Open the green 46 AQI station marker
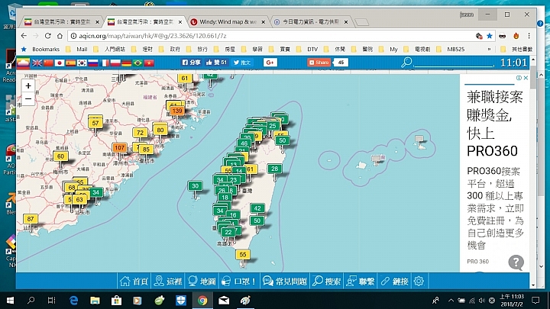 tap(244, 143)
